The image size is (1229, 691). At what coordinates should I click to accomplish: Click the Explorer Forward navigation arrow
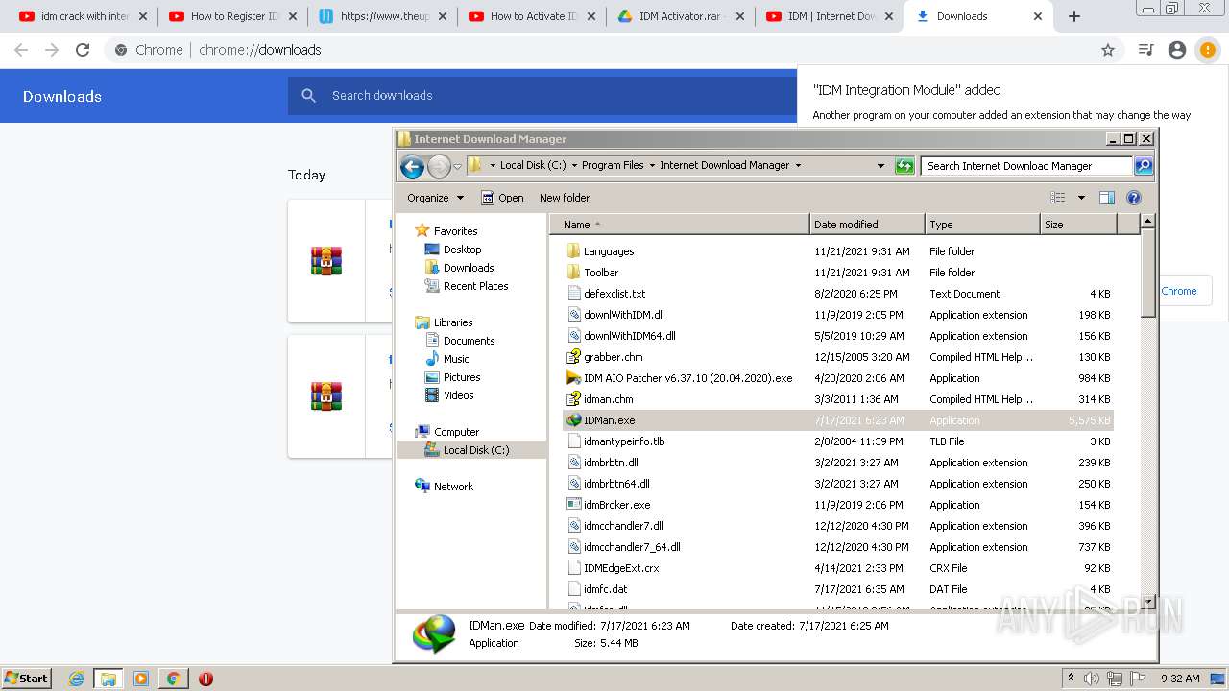(x=439, y=166)
